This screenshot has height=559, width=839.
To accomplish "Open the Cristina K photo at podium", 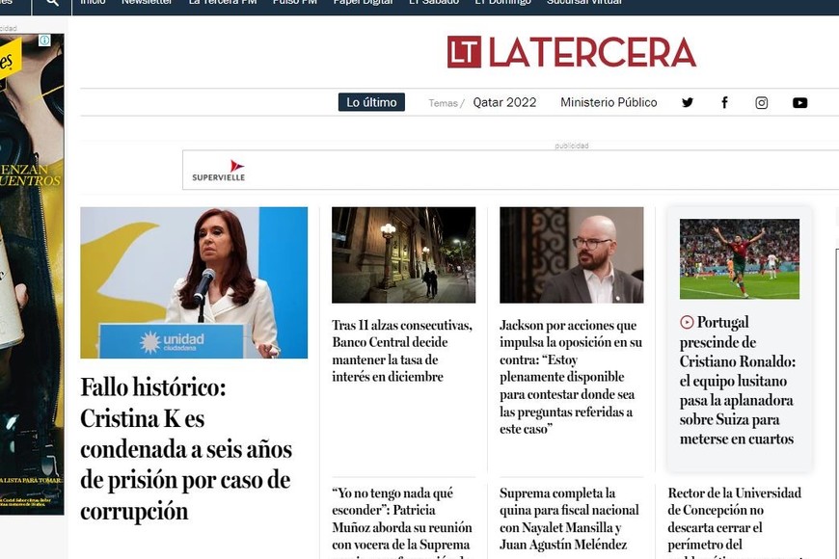I will tap(194, 282).
